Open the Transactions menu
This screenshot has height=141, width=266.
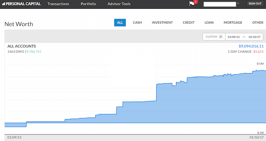[58, 4]
